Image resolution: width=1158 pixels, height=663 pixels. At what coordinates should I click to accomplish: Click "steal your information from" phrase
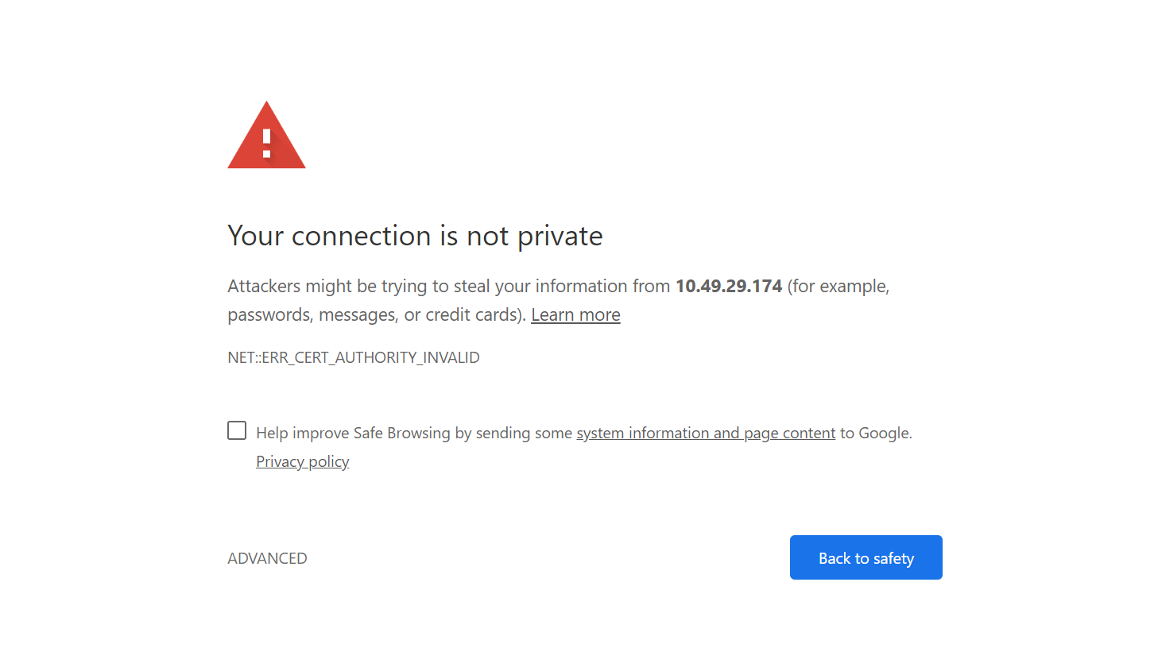point(562,287)
